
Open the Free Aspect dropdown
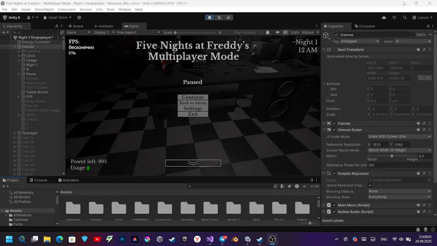(x=138, y=33)
